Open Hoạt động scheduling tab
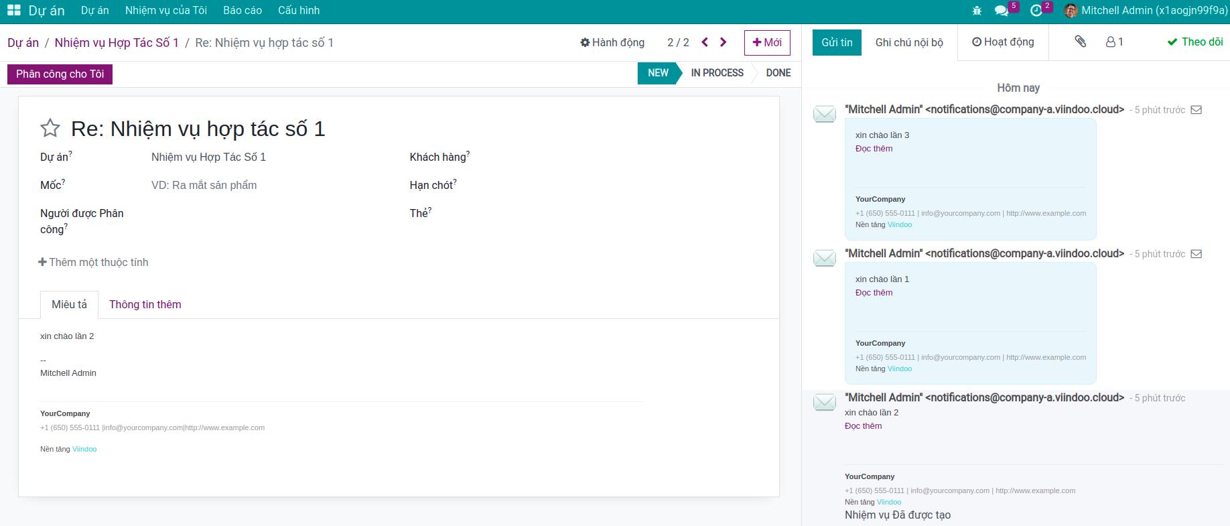Viewport: 1230px width, 526px height. click(1003, 42)
